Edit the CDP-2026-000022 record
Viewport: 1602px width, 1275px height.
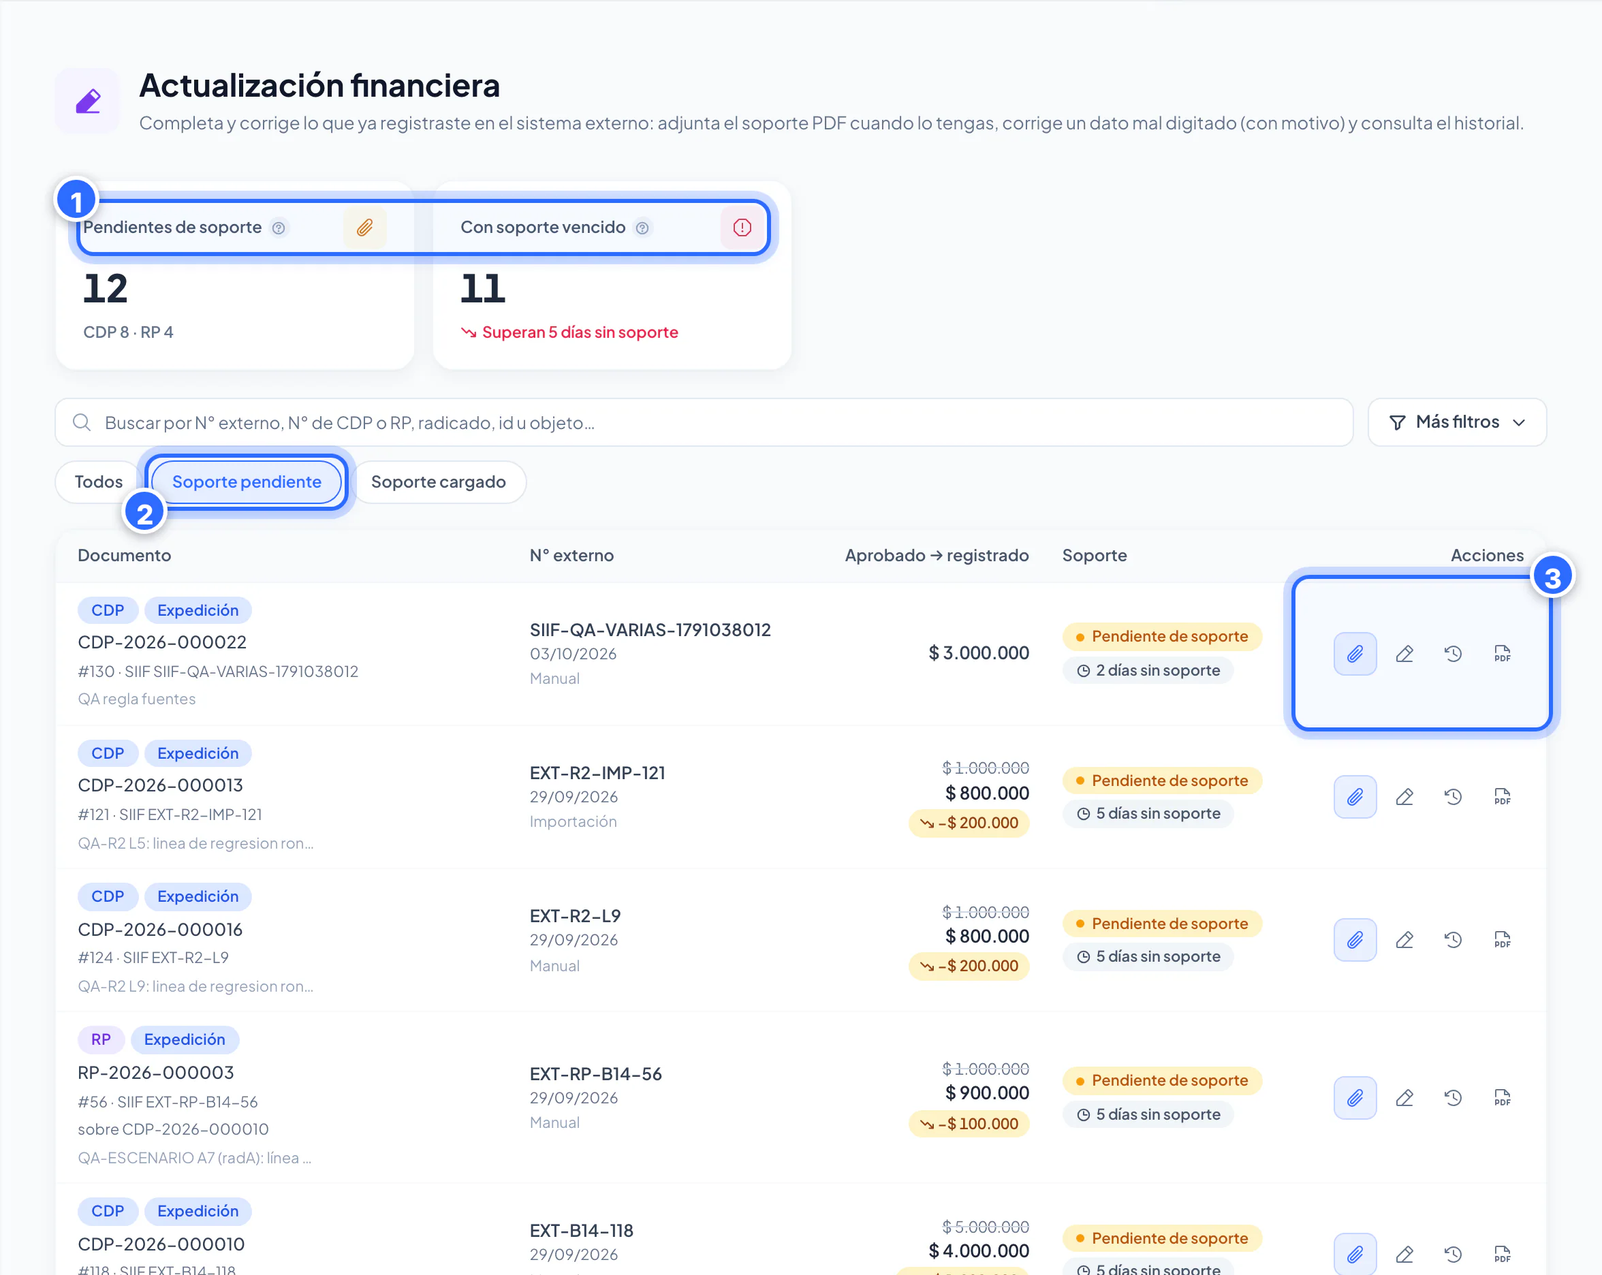(1404, 654)
